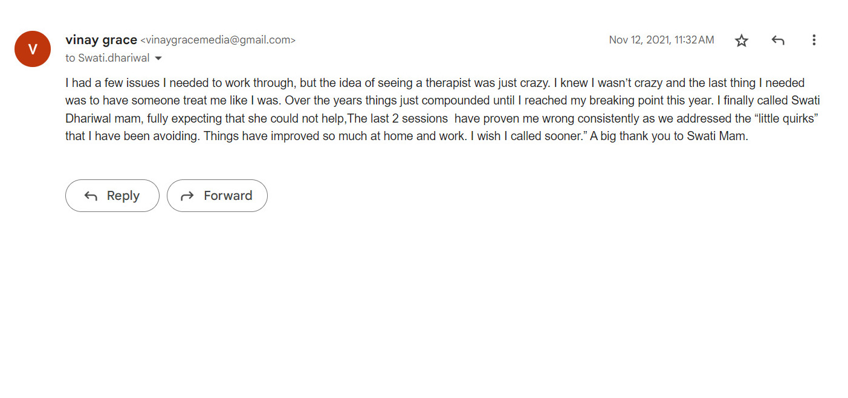848x398 pixels.
Task: Click the first line starting 'I had a few issues'
Action: click(435, 83)
